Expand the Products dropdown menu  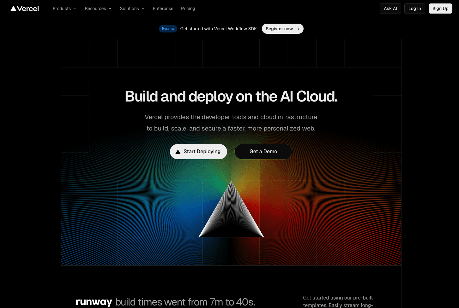tap(64, 9)
